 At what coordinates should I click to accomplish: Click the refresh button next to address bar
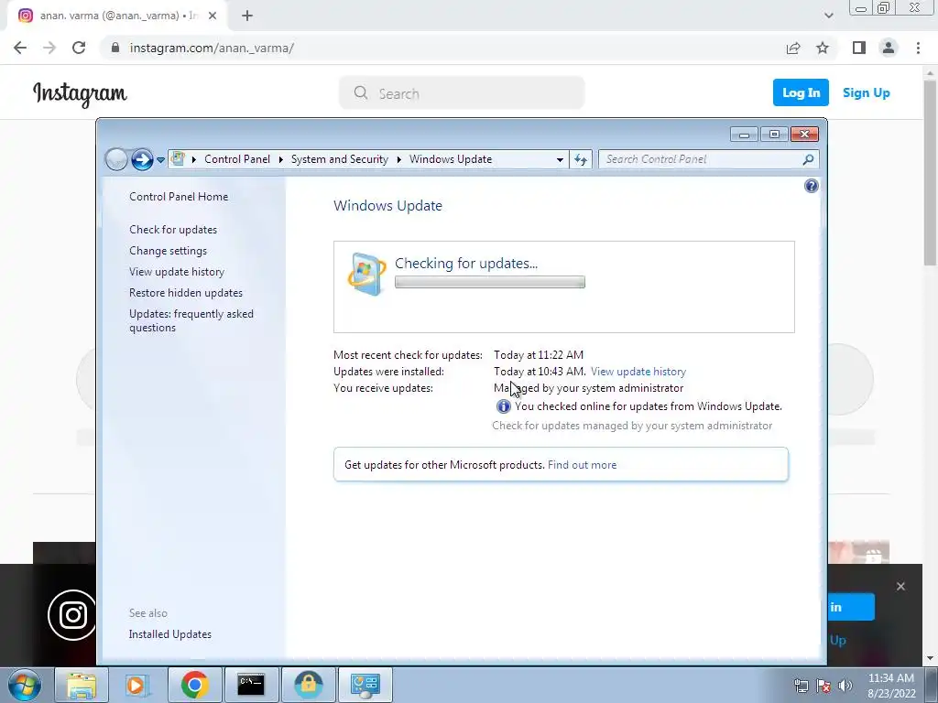pos(580,159)
